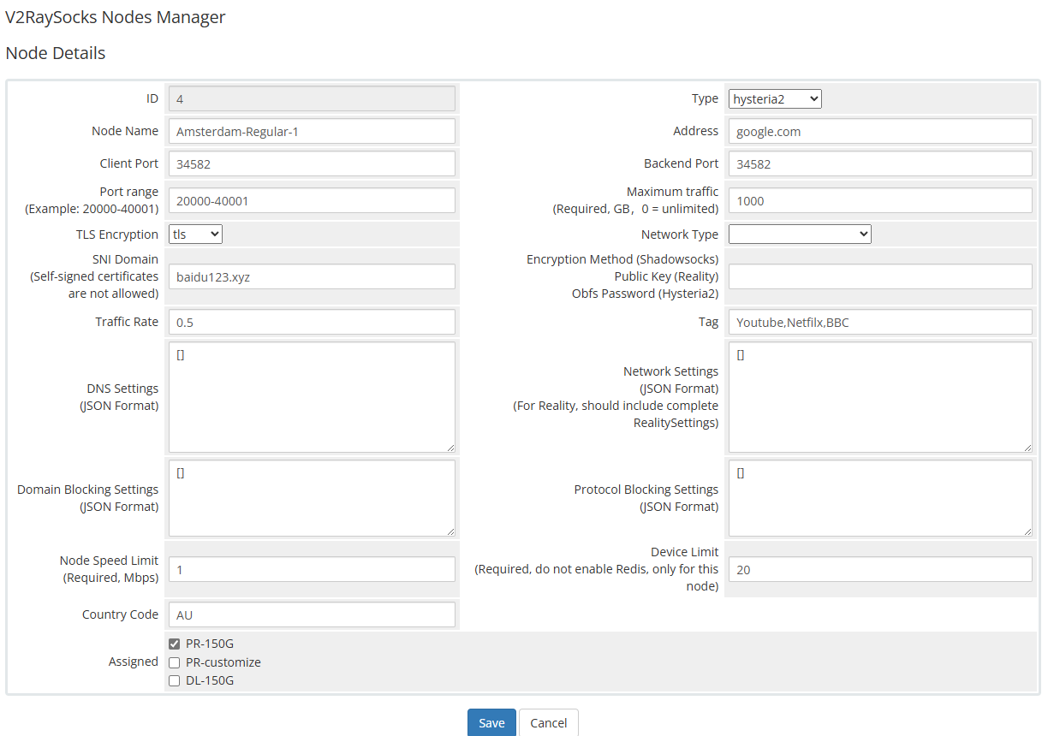Select the Backend Port input box
Viewport: 1048px width, 736px height.
[880, 164]
